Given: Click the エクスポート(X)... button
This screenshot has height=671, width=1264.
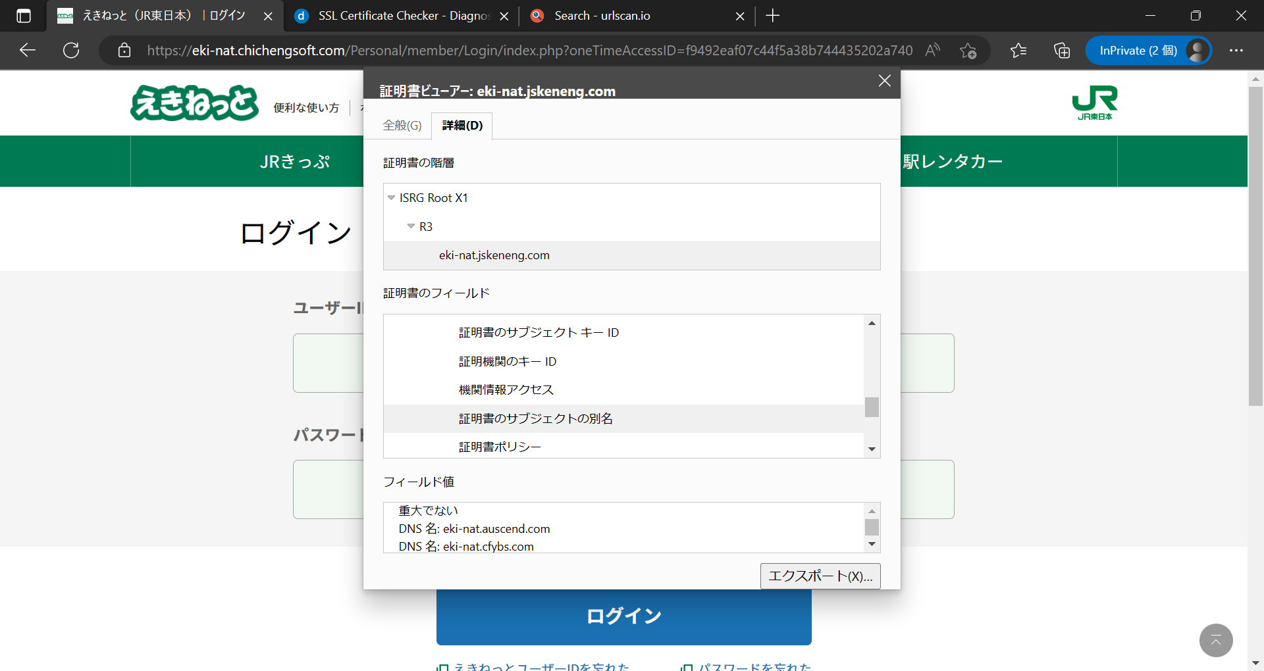Looking at the screenshot, I should coord(820,576).
